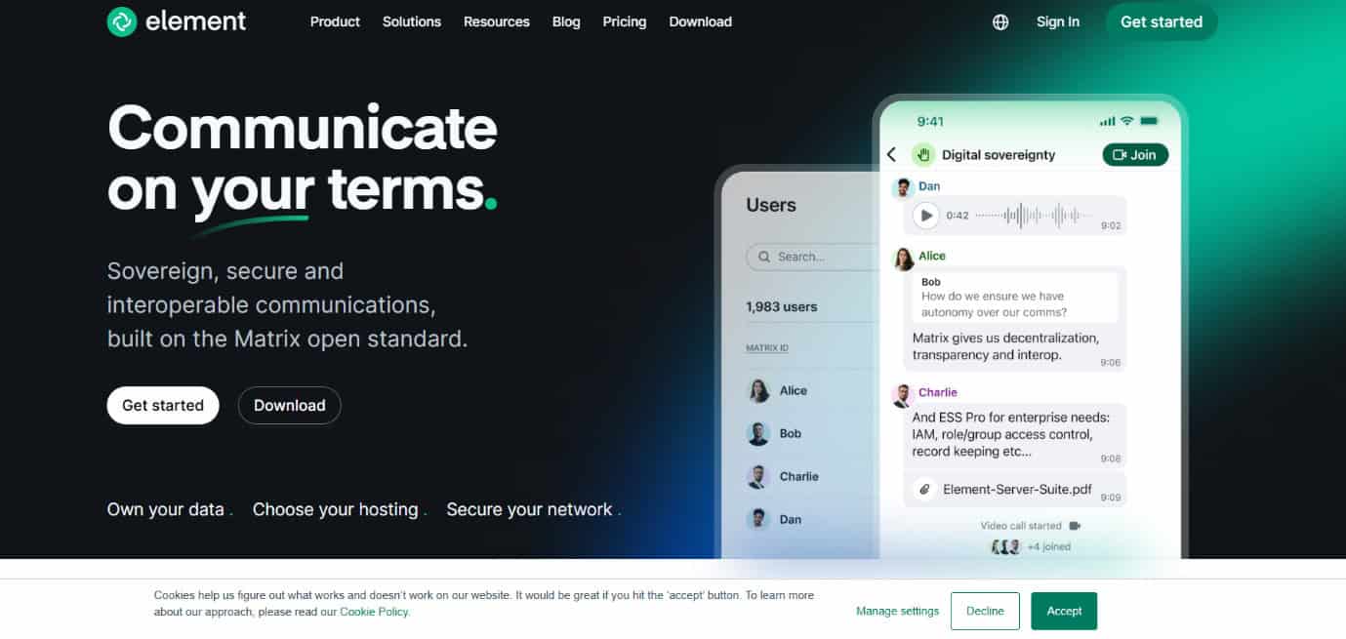Open the Cookie Policy link
1346x639 pixels.
[x=375, y=613]
